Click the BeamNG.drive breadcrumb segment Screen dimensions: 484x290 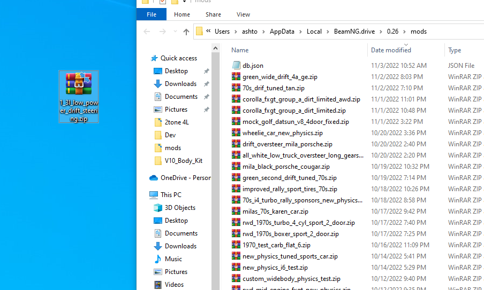pyautogui.click(x=354, y=32)
